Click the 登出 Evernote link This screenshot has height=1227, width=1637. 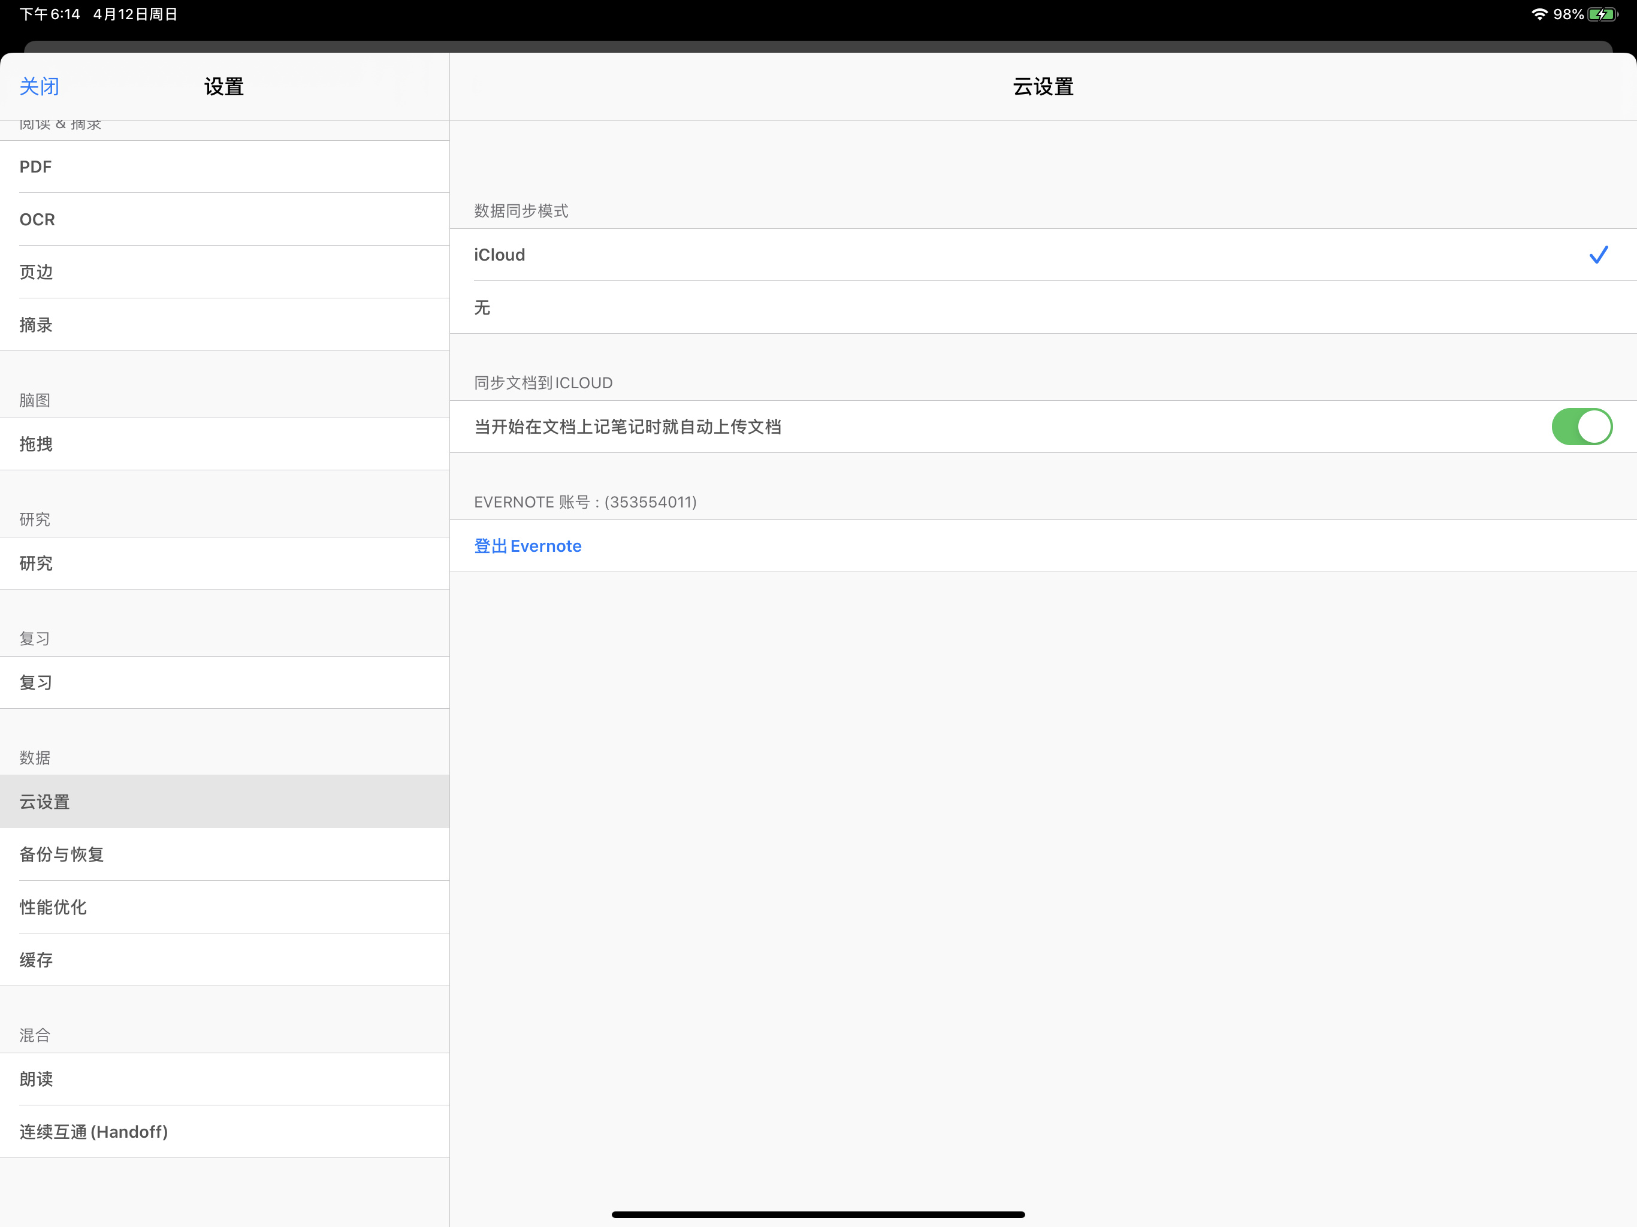click(x=528, y=546)
